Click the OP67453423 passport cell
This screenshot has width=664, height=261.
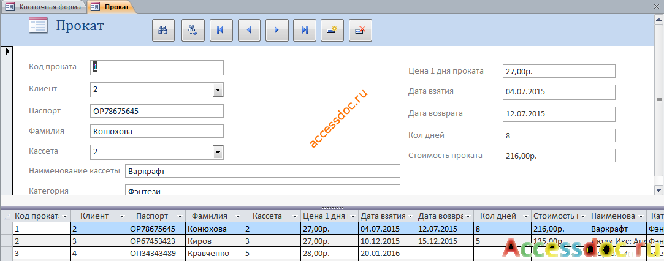[157, 241]
